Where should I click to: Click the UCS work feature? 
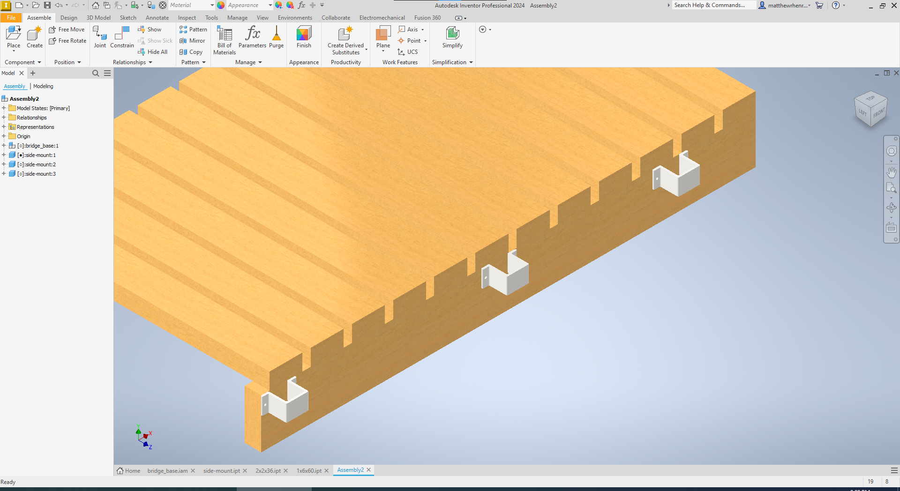click(408, 52)
